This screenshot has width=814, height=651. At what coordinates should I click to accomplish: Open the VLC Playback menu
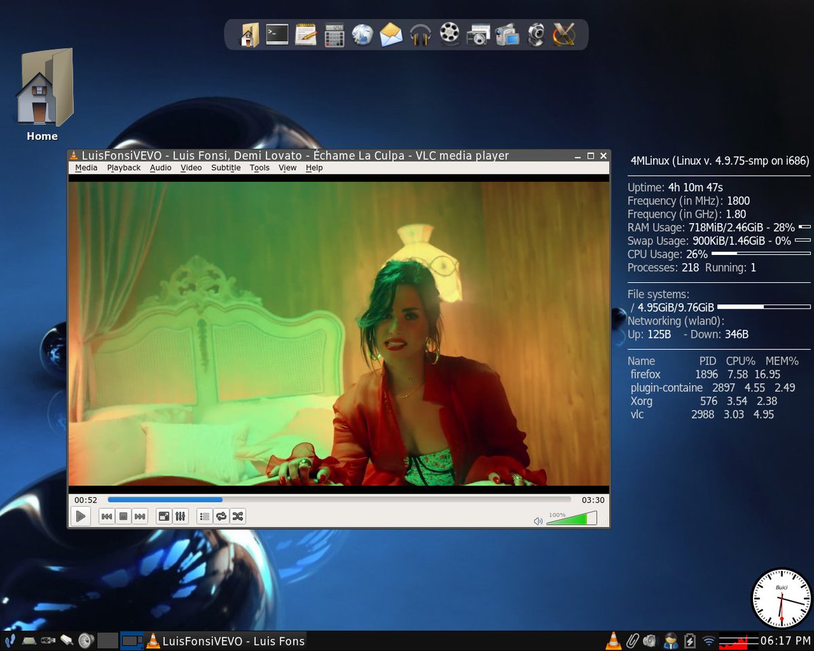[123, 167]
